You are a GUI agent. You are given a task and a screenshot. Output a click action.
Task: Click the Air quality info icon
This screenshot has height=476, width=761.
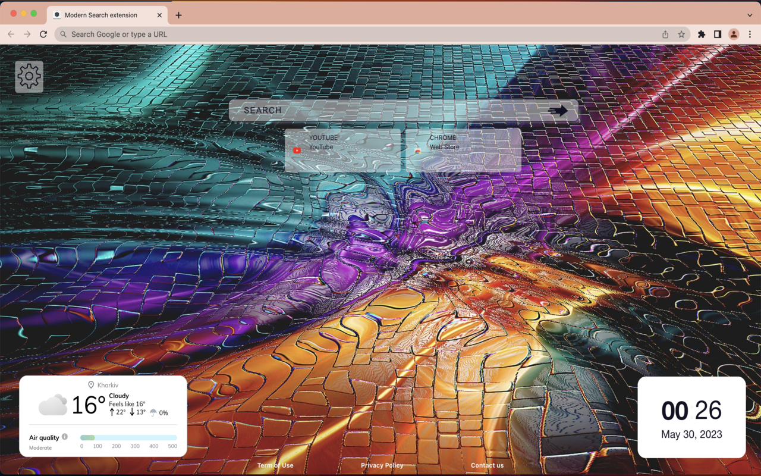pyautogui.click(x=65, y=437)
